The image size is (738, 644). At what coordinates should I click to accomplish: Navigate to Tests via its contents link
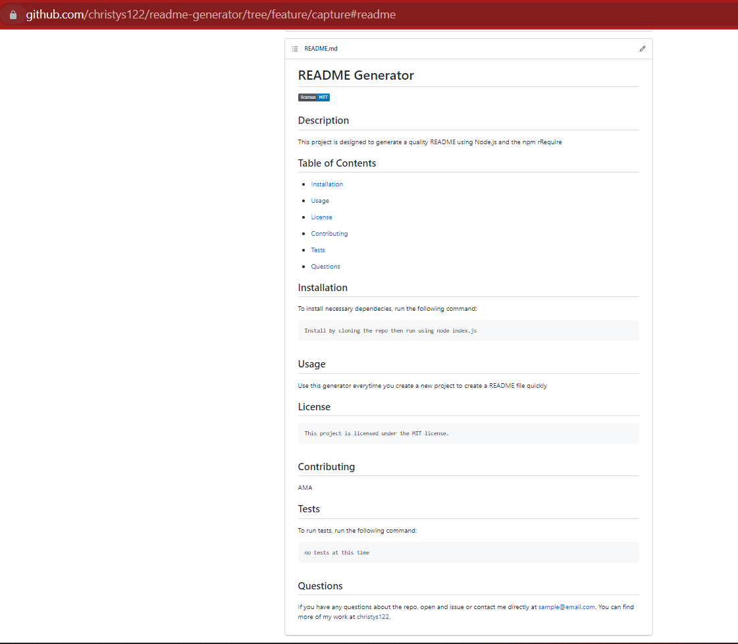(318, 250)
